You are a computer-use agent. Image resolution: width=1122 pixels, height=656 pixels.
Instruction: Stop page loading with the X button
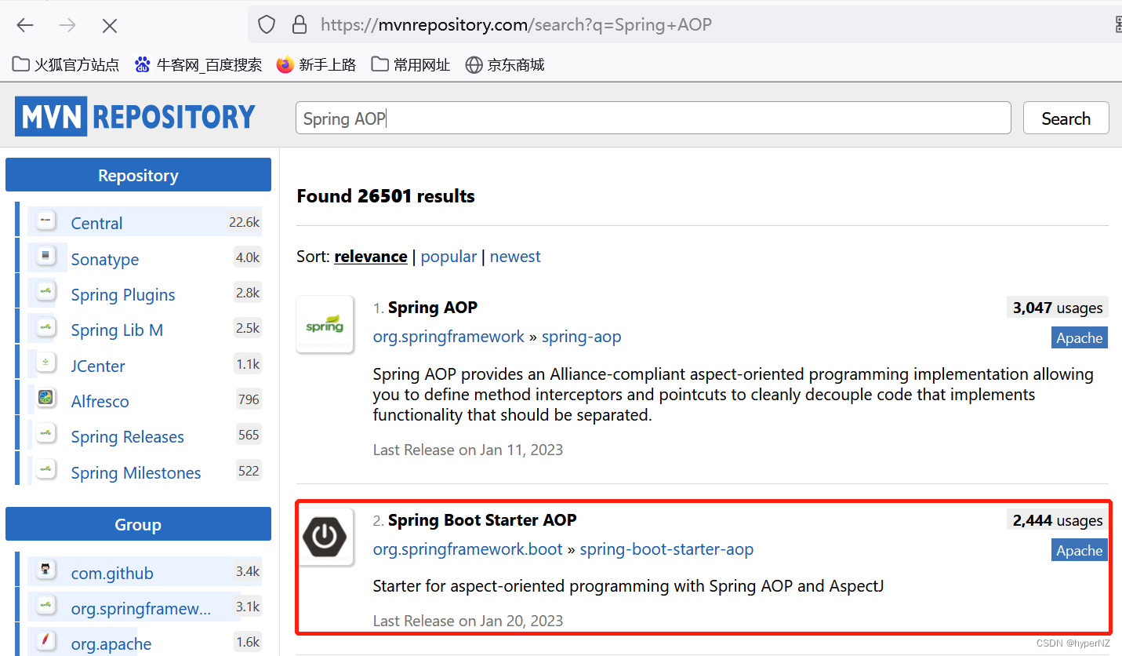(x=110, y=25)
